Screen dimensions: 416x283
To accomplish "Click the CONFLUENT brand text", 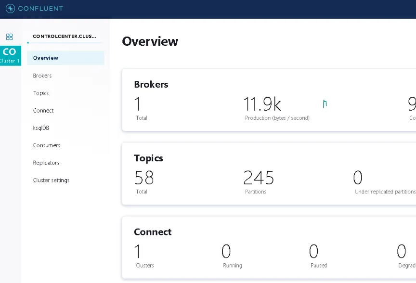I will pyautogui.click(x=40, y=9).
